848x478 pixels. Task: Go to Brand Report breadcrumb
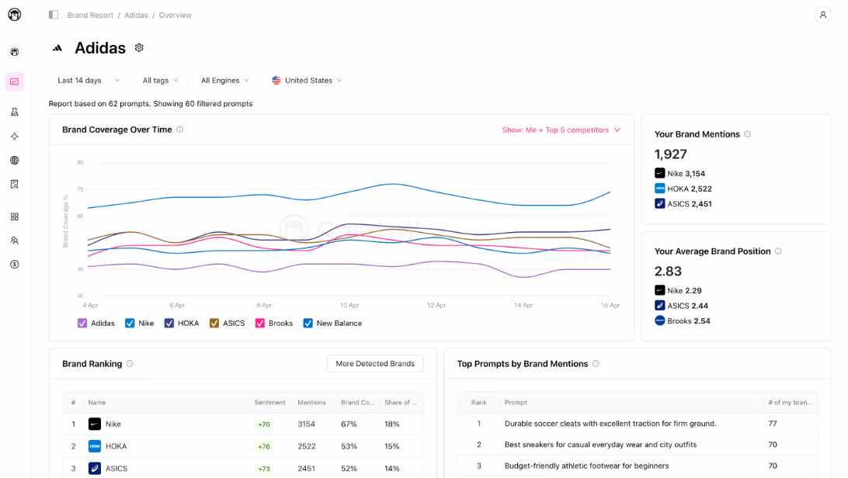pos(90,15)
